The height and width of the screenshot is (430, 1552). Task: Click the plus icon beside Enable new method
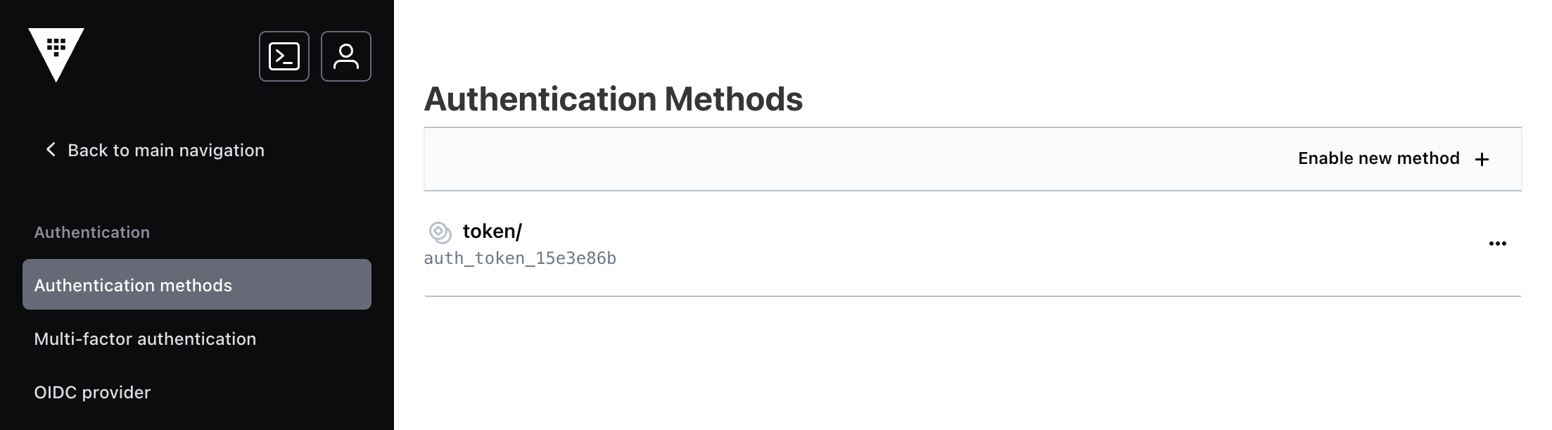(x=1482, y=159)
